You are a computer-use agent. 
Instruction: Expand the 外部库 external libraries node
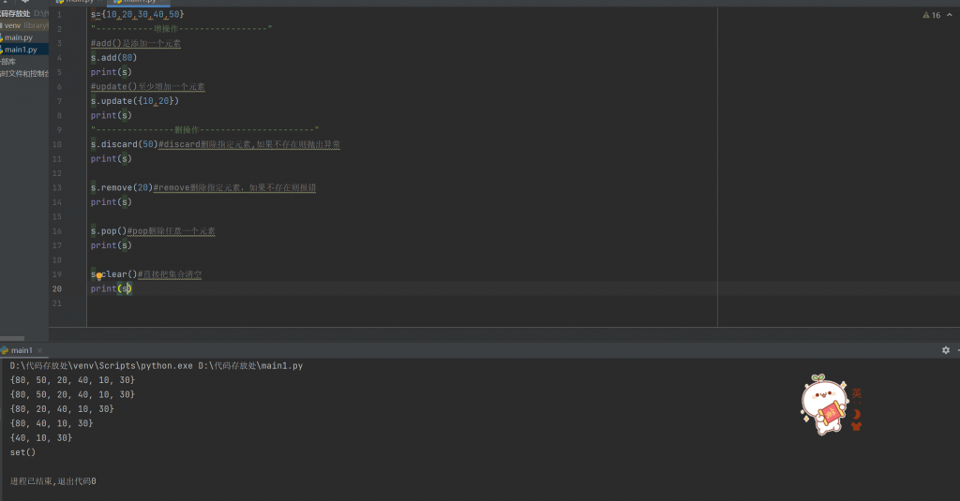[x=8, y=62]
